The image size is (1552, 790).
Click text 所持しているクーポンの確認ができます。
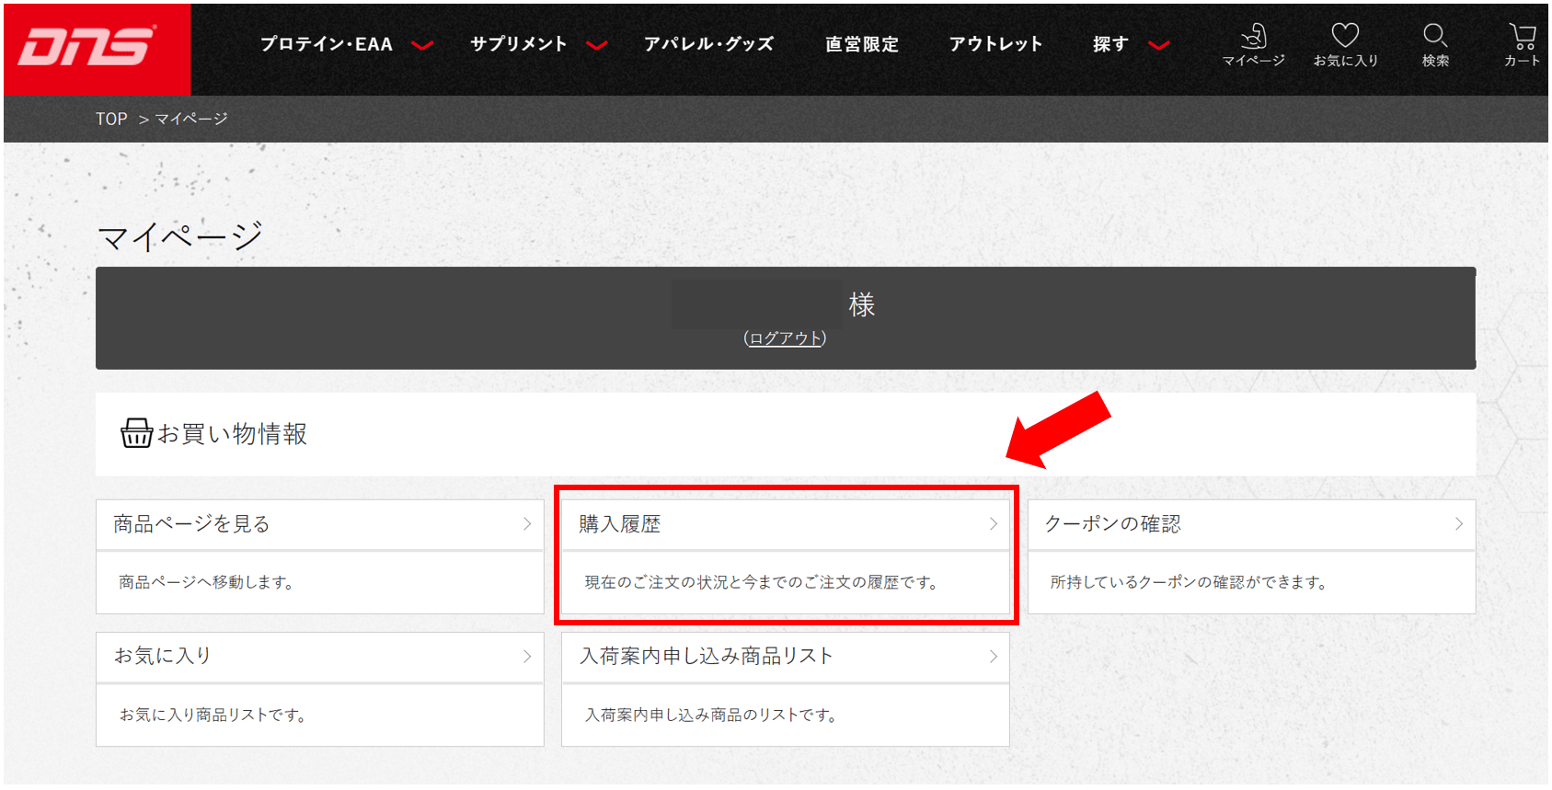[x=1189, y=582]
